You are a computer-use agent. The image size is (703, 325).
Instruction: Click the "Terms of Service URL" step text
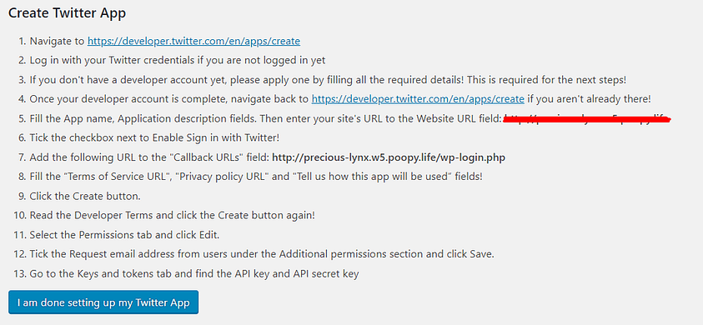tap(256, 177)
